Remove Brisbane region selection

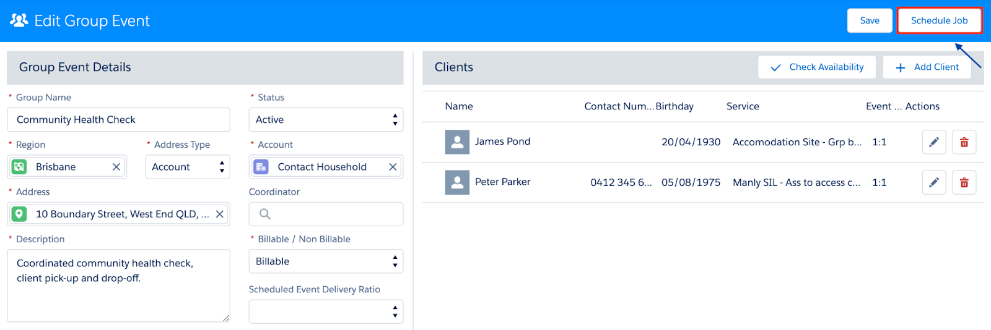(x=116, y=167)
